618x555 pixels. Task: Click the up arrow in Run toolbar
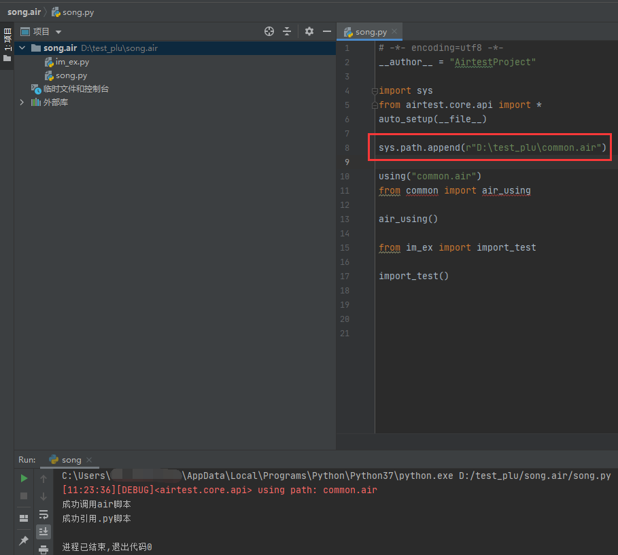pyautogui.click(x=44, y=479)
